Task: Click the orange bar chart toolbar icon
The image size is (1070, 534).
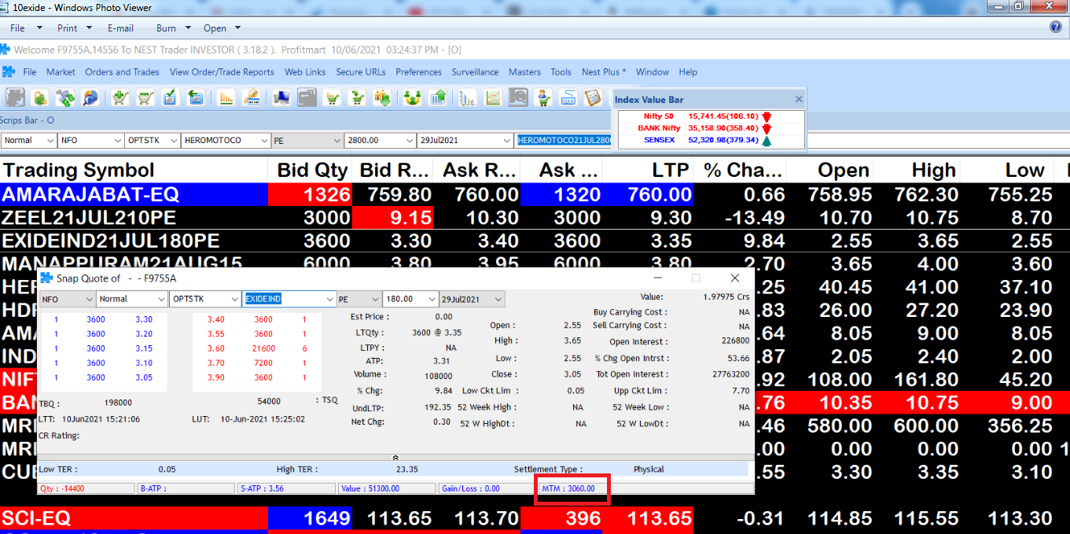Action: pyautogui.click(x=196, y=98)
